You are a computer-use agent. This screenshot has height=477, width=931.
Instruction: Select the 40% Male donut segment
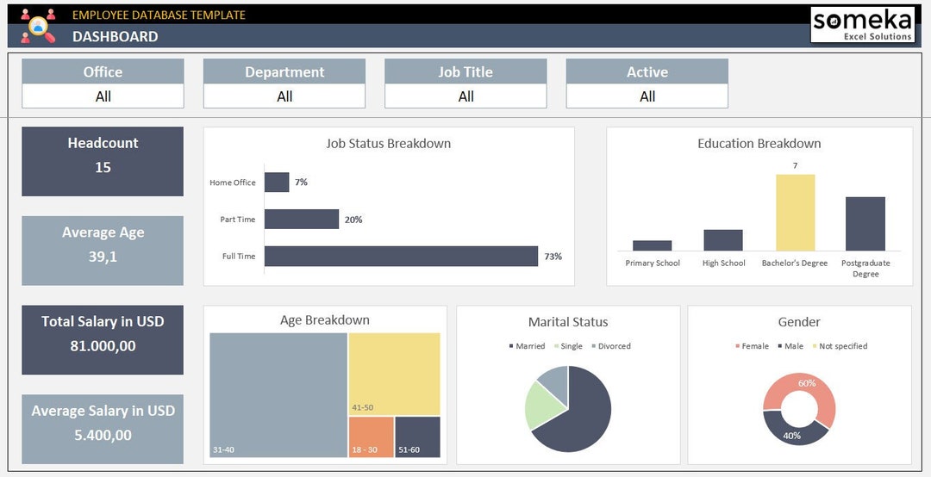tap(793, 431)
